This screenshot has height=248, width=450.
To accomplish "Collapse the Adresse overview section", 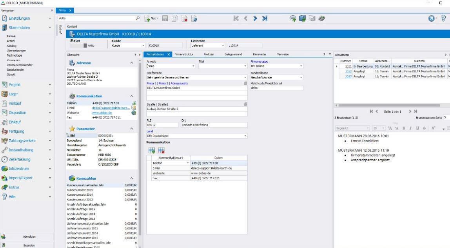I will point(131,63).
